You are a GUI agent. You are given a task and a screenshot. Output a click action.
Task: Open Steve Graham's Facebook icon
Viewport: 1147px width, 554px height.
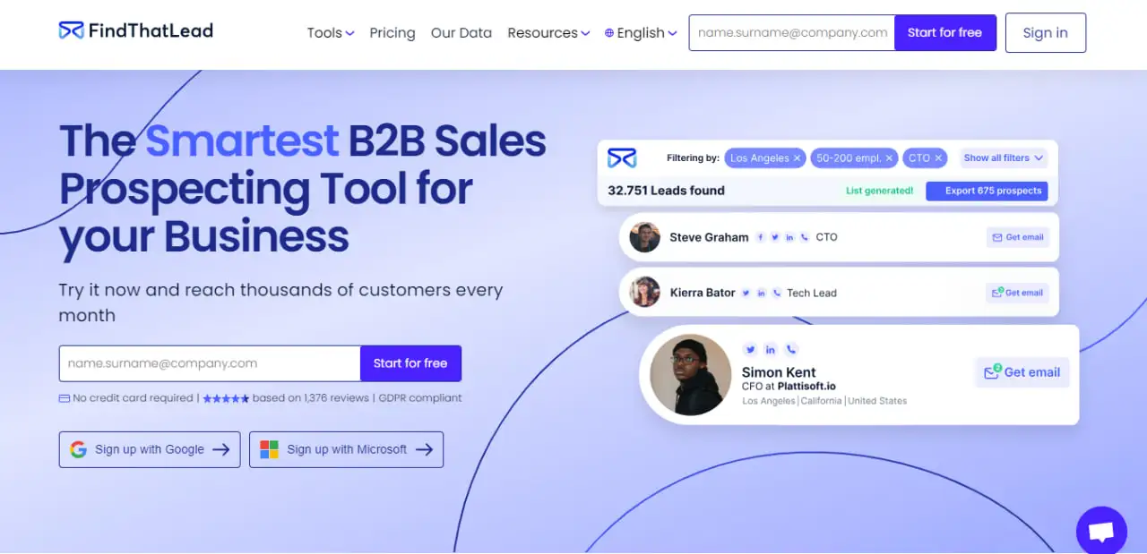click(761, 237)
